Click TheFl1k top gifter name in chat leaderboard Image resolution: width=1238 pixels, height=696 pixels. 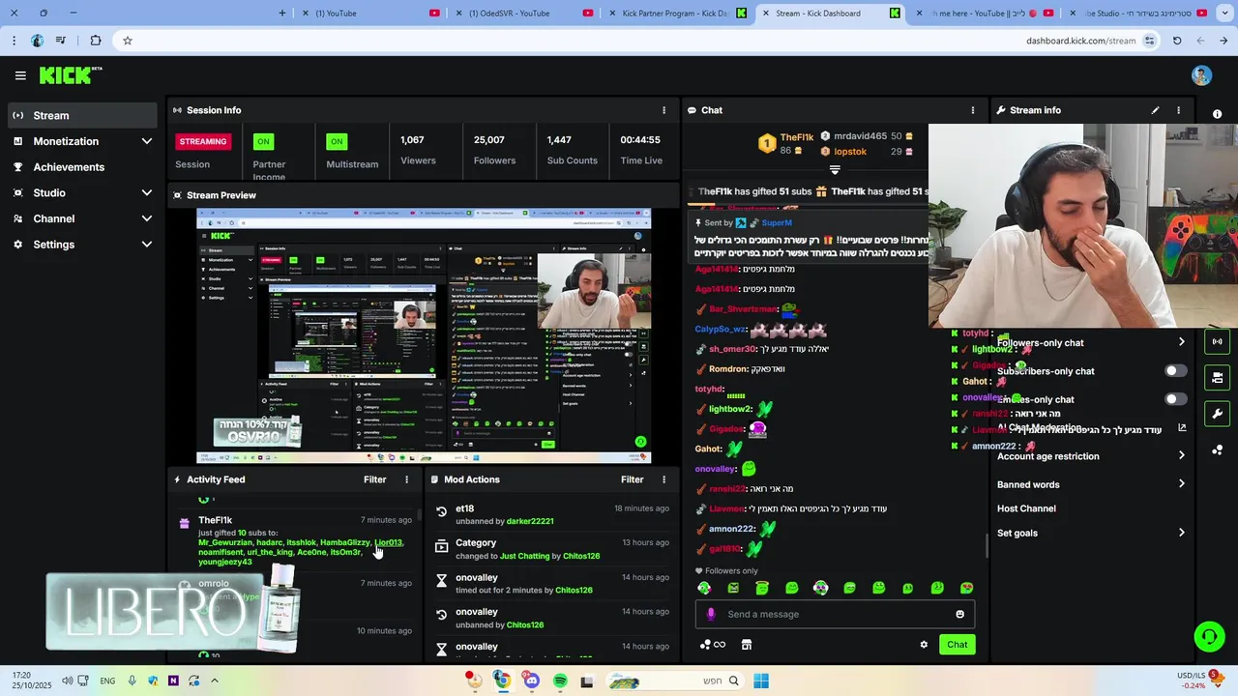pos(798,138)
